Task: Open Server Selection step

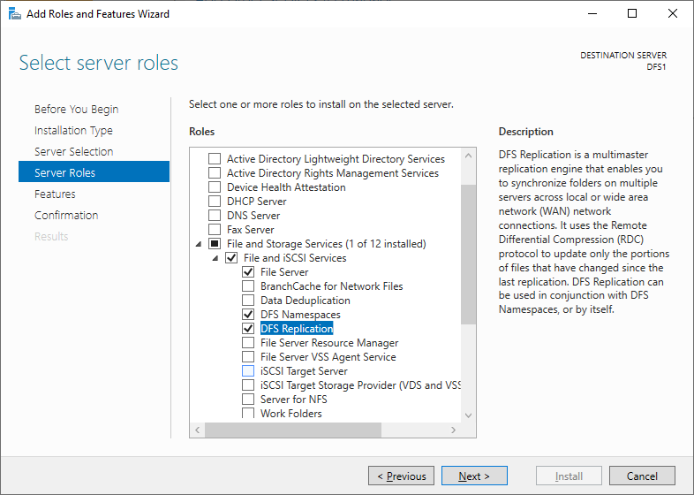Action: pyautogui.click(x=74, y=151)
